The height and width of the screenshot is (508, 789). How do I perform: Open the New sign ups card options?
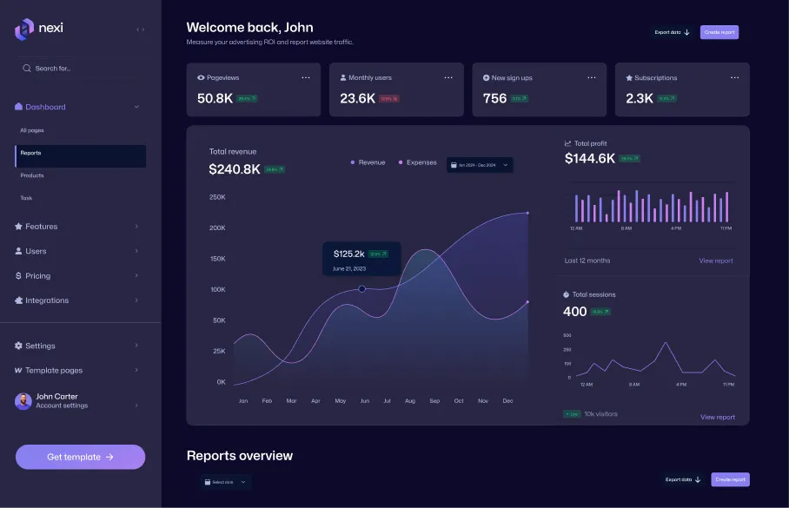click(x=591, y=77)
